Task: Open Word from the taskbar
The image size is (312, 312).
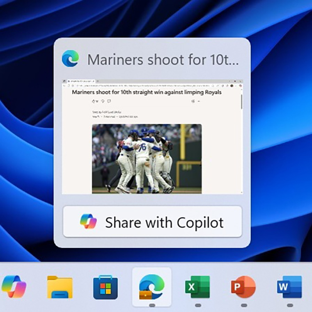Action: tap(289, 287)
